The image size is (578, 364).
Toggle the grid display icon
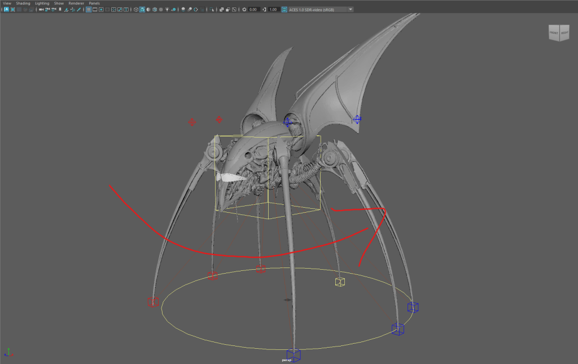pyautogui.click(x=89, y=10)
